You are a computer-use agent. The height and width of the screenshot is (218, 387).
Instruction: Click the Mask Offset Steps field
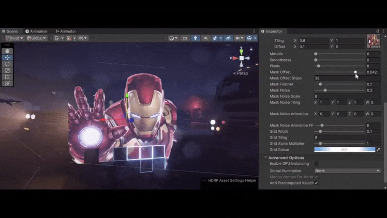pos(347,78)
